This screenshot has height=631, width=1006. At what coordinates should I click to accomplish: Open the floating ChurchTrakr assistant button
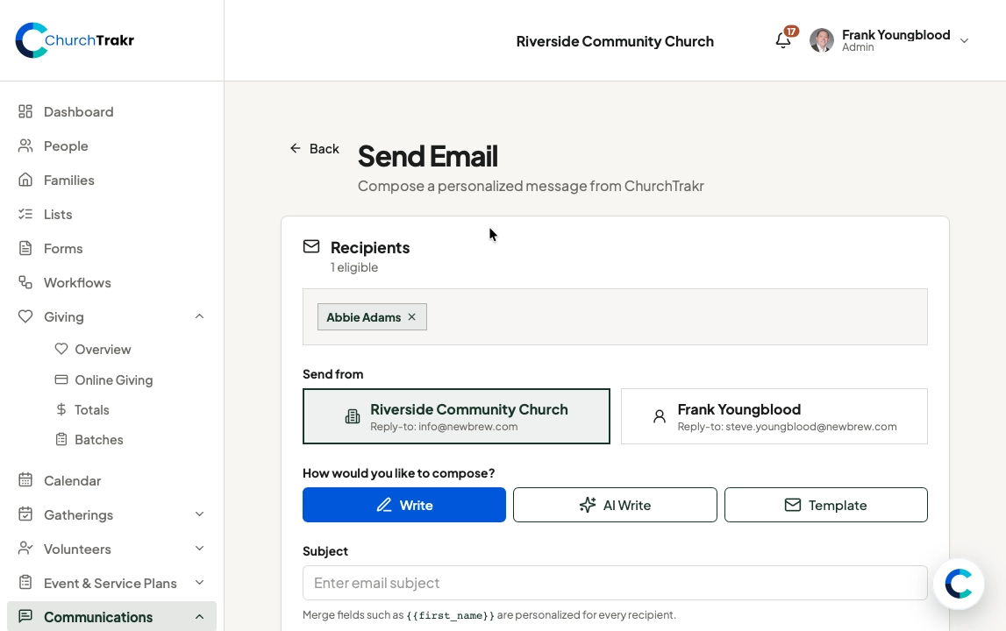click(x=959, y=584)
